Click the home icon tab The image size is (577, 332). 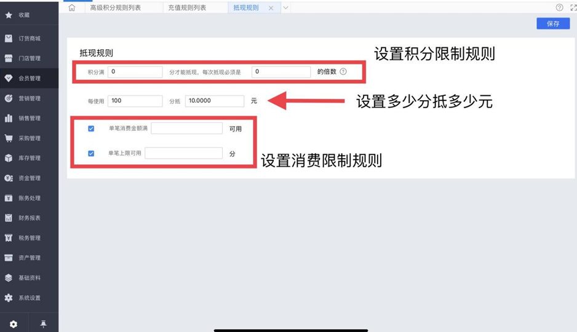tap(72, 8)
